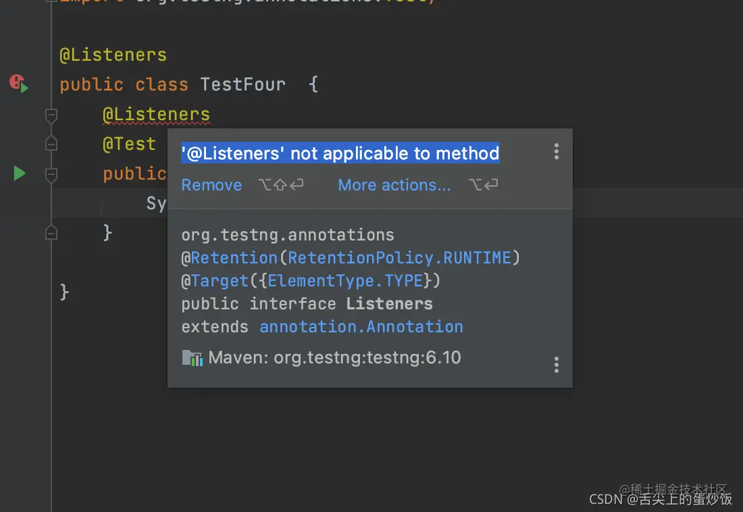Open the Target annotation link

click(x=220, y=281)
